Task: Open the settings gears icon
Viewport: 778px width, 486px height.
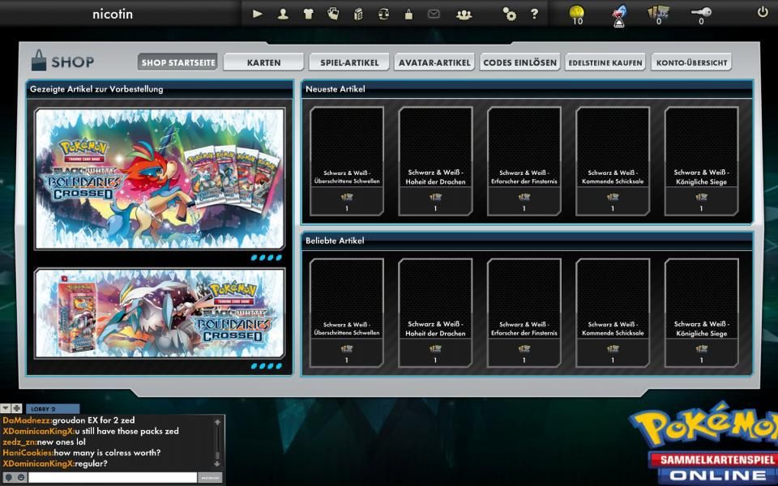Action: pos(509,14)
